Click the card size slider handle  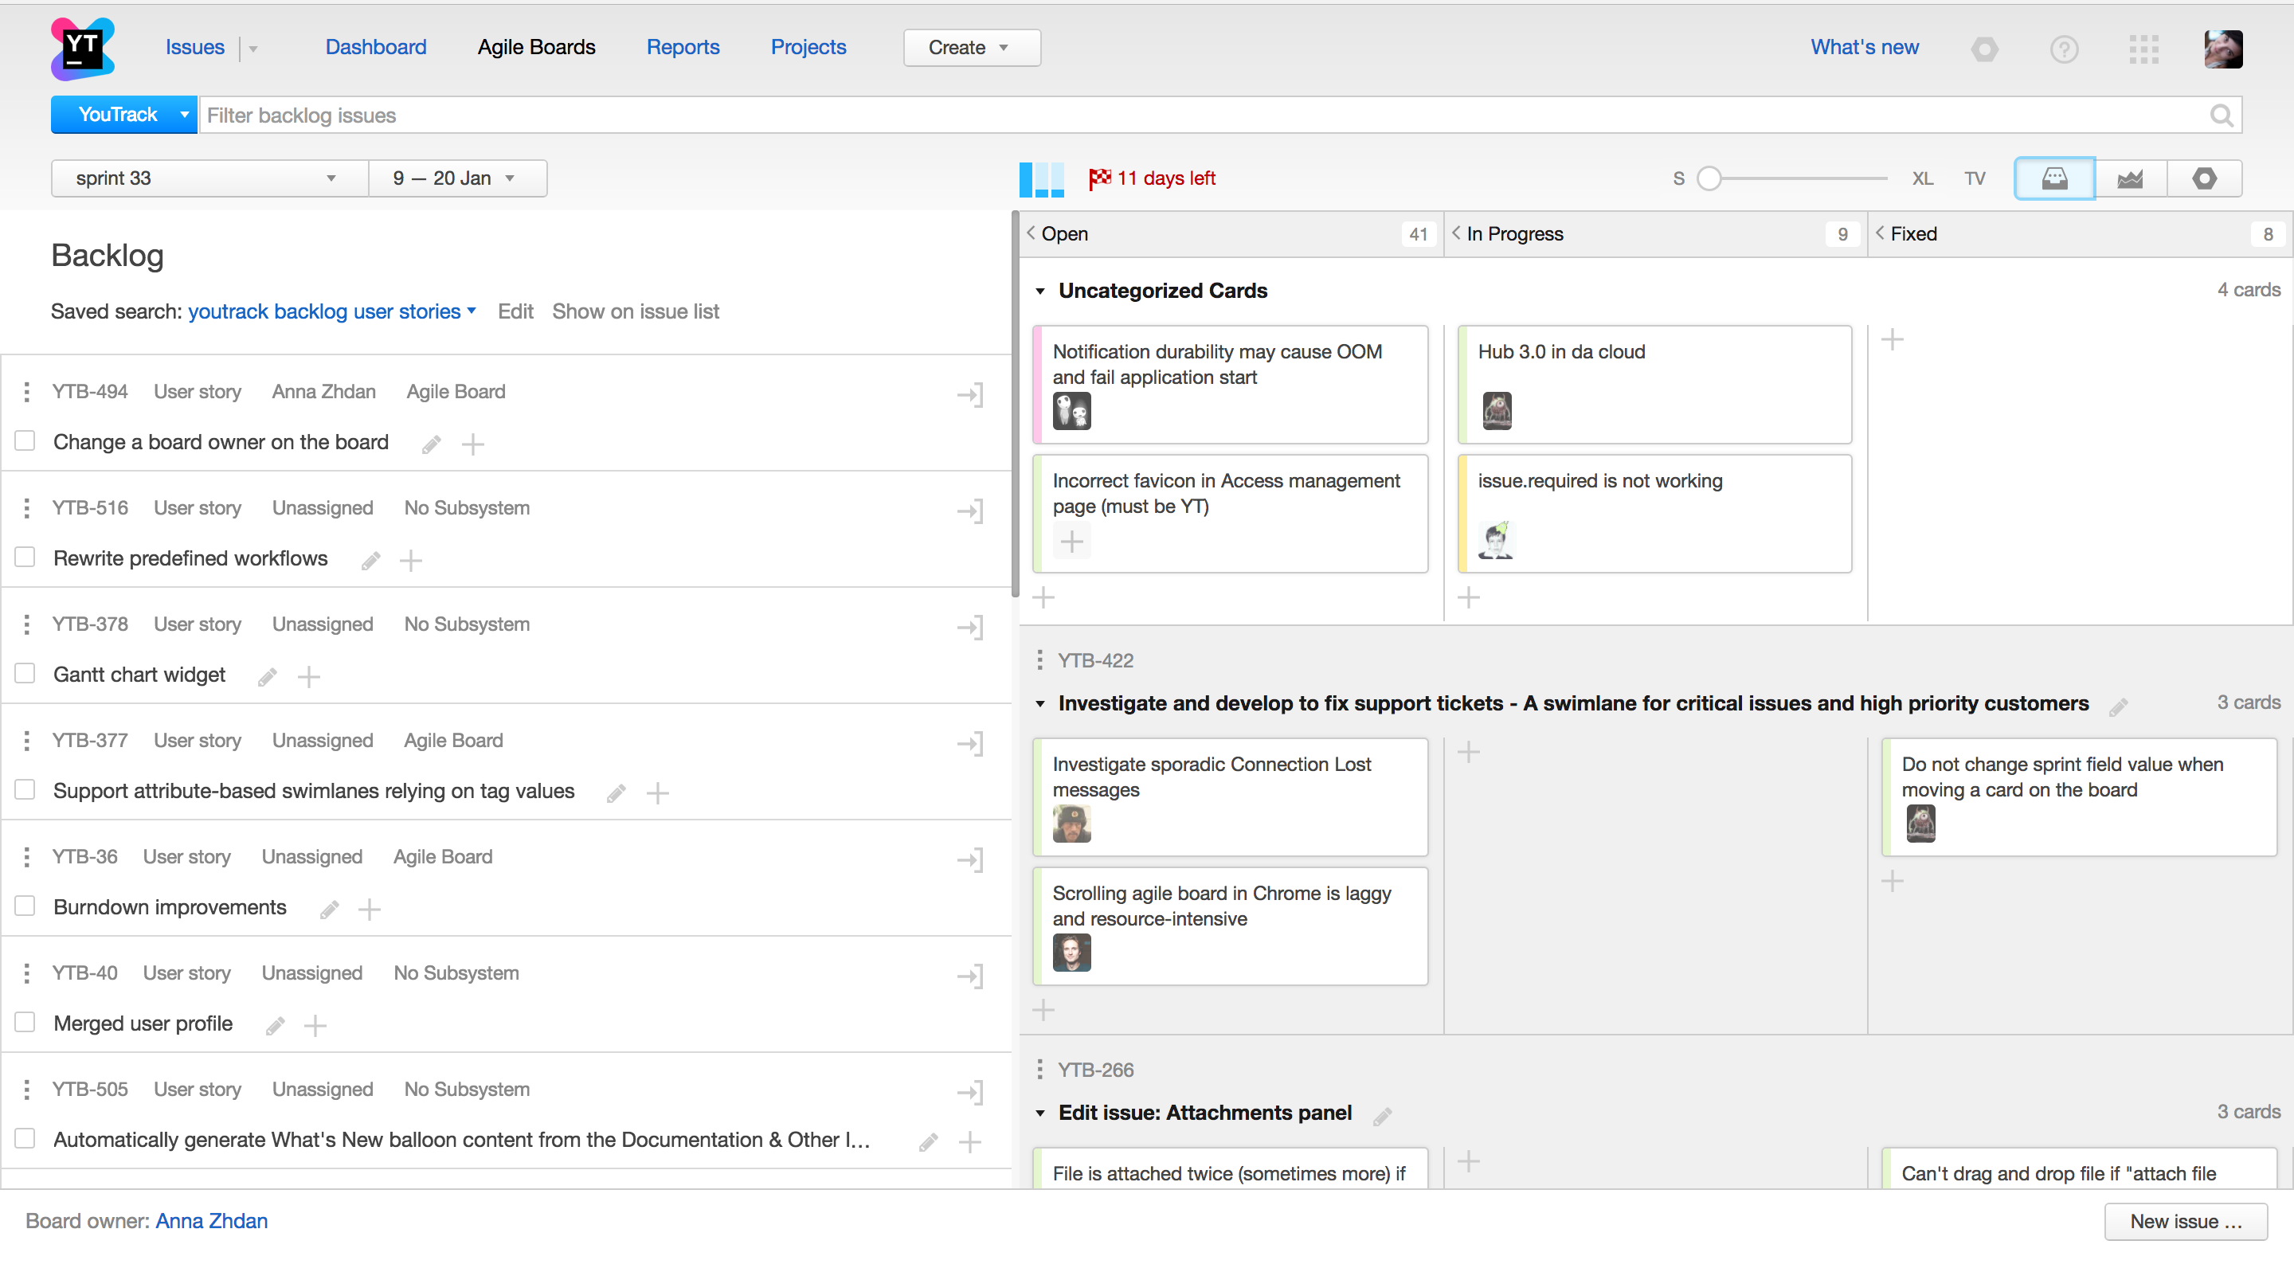(x=1708, y=178)
